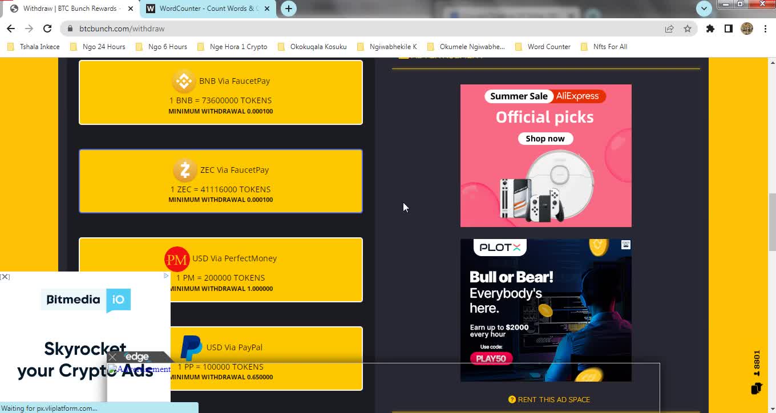The image size is (776, 413).
Task: Open the Word Counter bookmark folder
Action: [543, 47]
